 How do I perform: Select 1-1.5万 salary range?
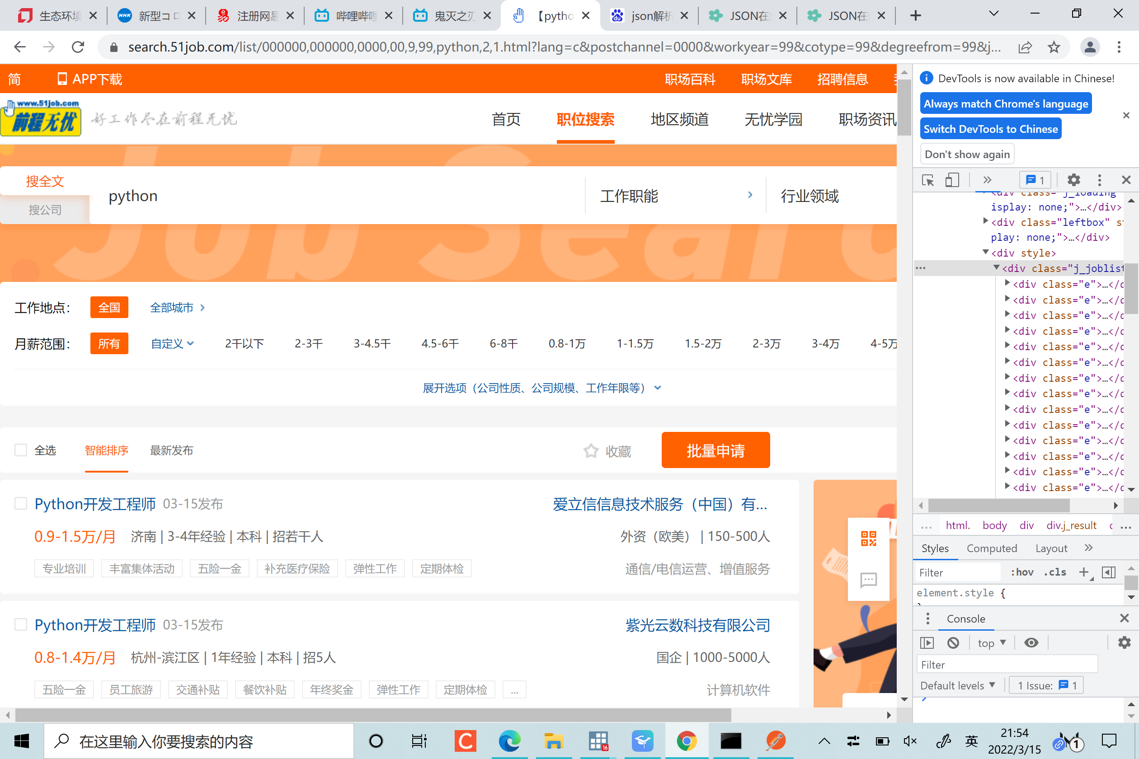point(635,344)
